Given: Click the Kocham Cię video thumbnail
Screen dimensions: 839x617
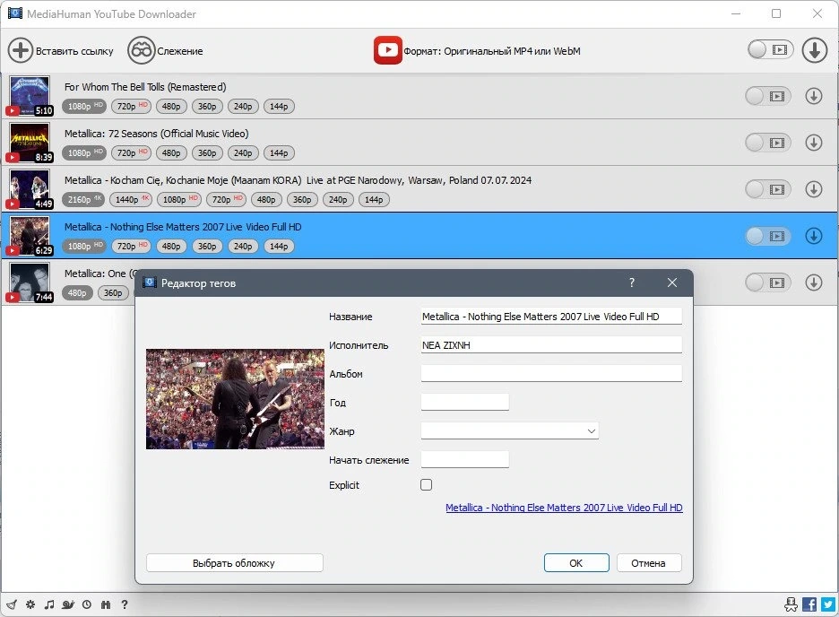Looking at the screenshot, I should tap(30, 189).
